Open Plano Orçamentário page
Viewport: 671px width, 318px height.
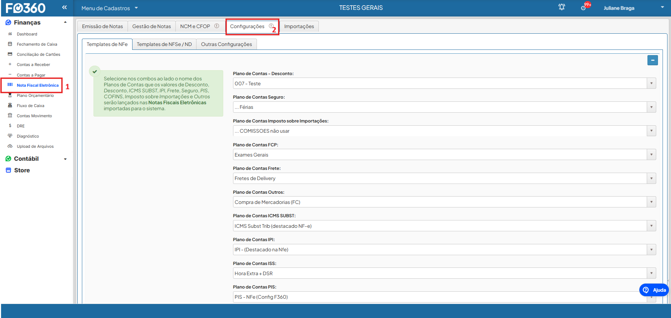point(35,95)
